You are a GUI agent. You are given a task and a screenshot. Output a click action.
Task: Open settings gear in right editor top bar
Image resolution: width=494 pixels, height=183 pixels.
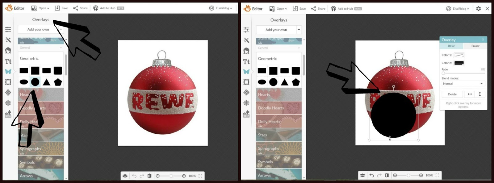[x=478, y=9]
